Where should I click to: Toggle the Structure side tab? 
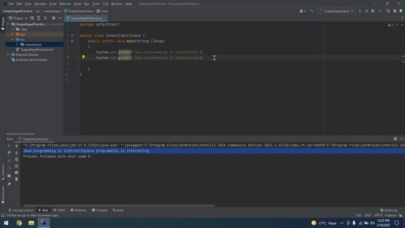[3, 172]
